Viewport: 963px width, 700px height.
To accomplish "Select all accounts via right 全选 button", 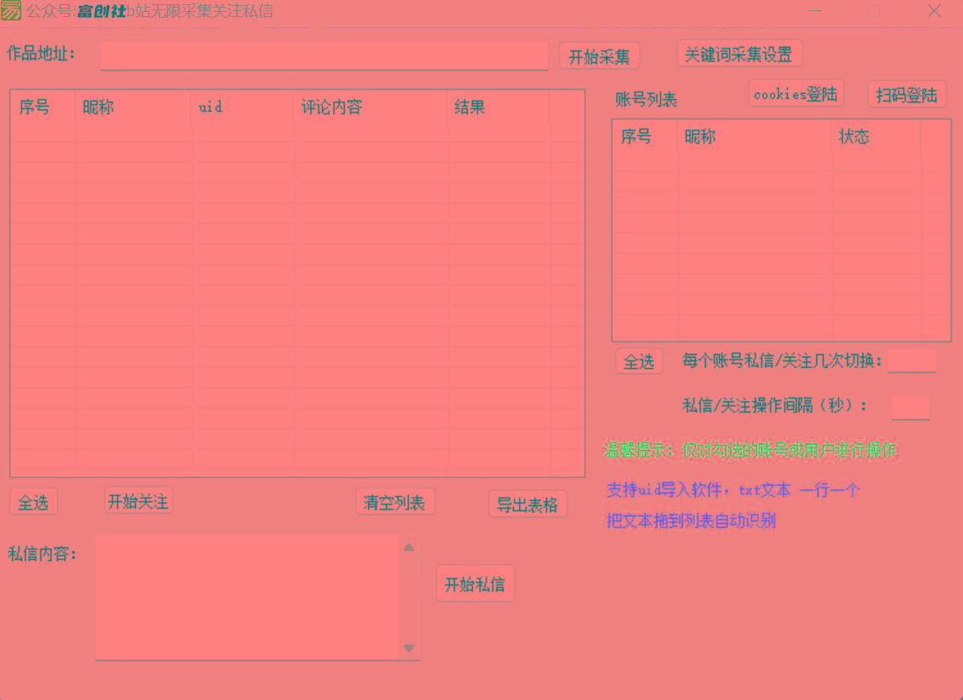I will click(639, 360).
